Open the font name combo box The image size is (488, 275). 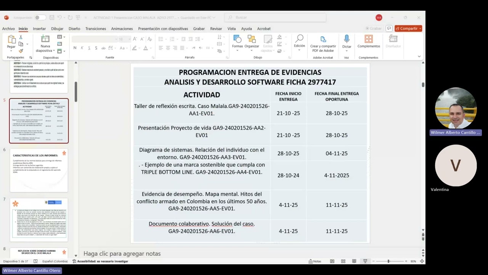(95, 39)
